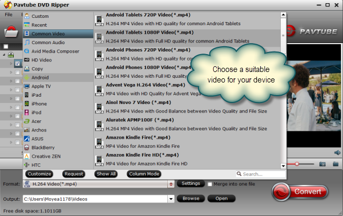
Task: Select the Recent category
Action: coord(58,25)
